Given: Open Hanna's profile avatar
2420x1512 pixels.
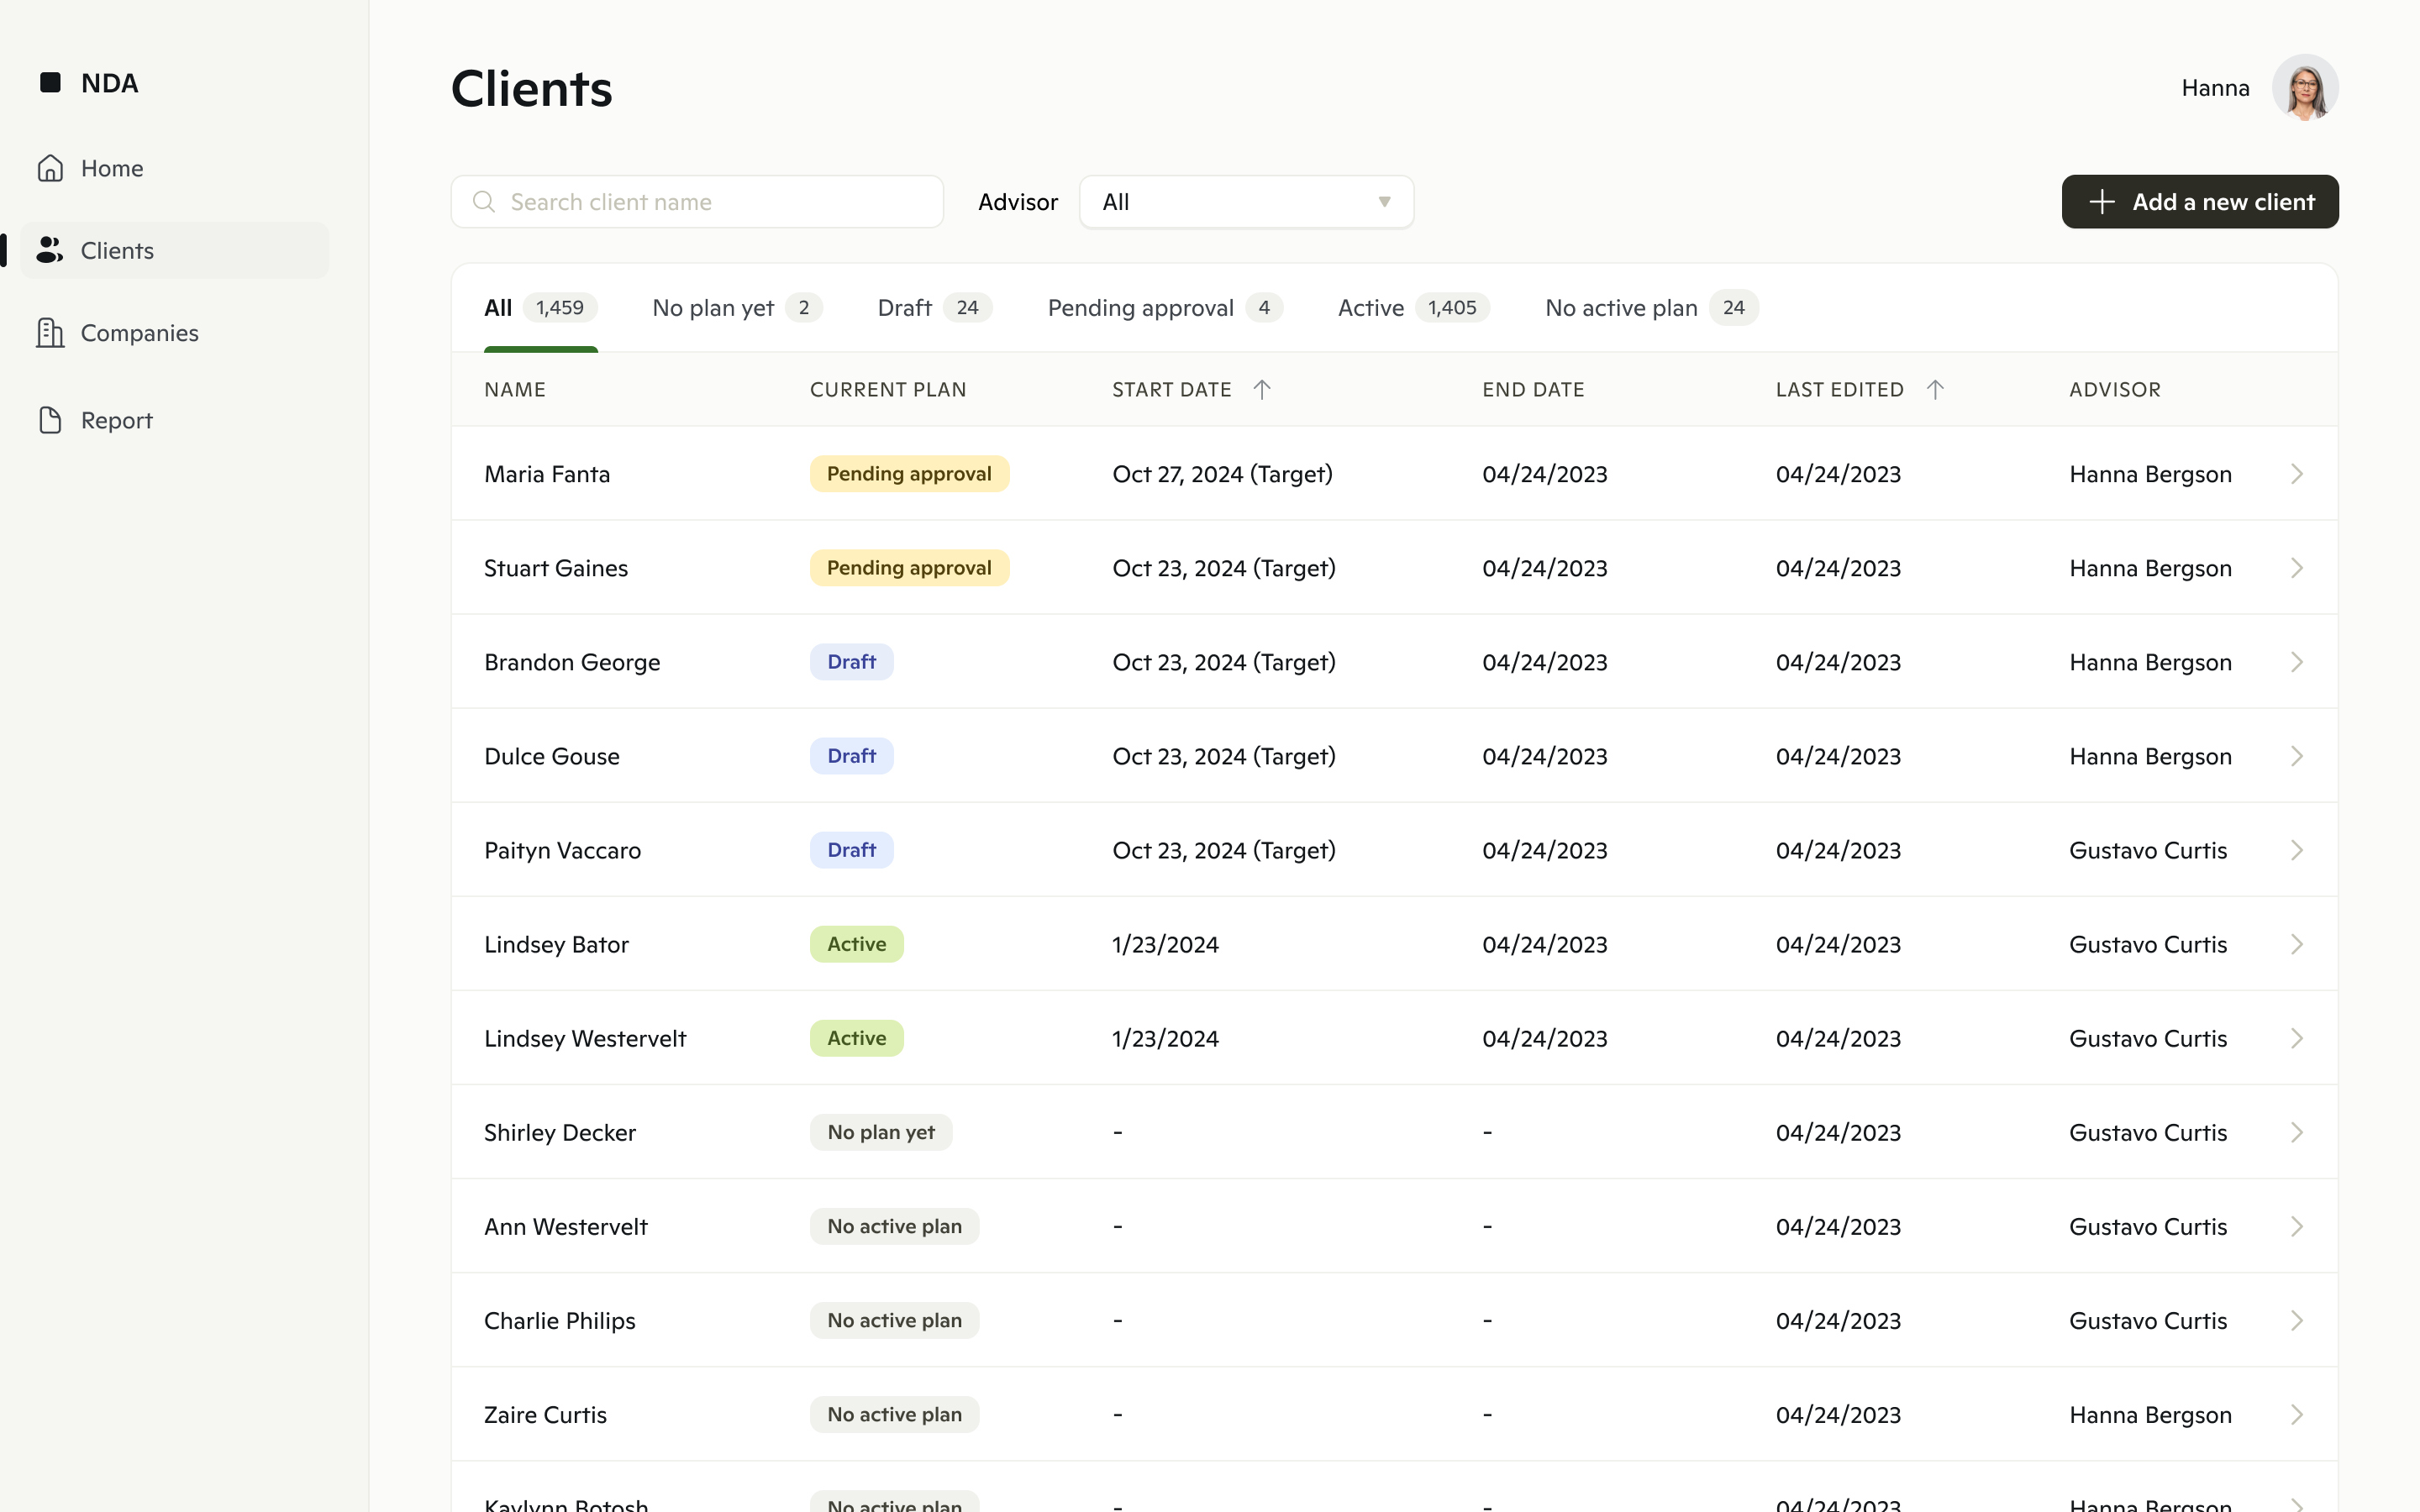Looking at the screenshot, I should tap(2304, 88).
